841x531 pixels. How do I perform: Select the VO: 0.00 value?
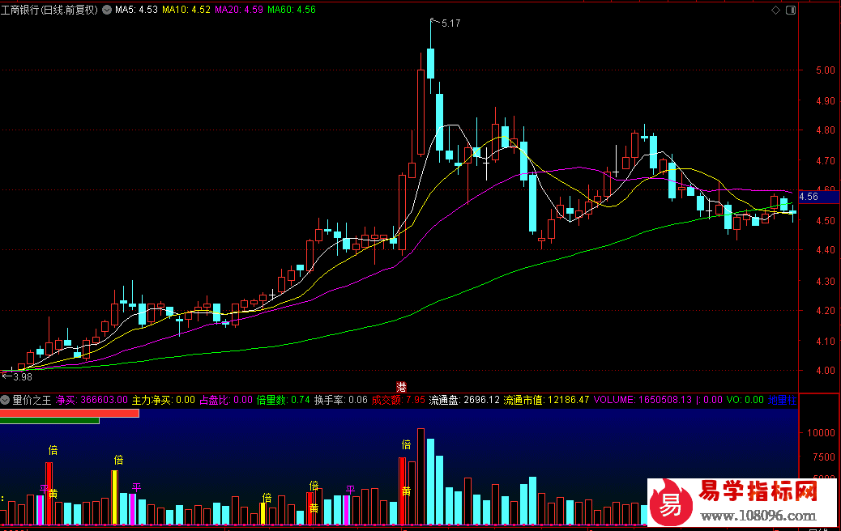tap(745, 400)
